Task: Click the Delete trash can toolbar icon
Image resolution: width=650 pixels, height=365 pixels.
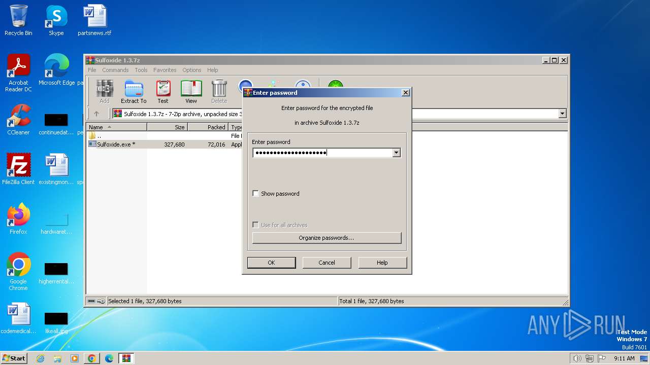Action: (x=219, y=92)
